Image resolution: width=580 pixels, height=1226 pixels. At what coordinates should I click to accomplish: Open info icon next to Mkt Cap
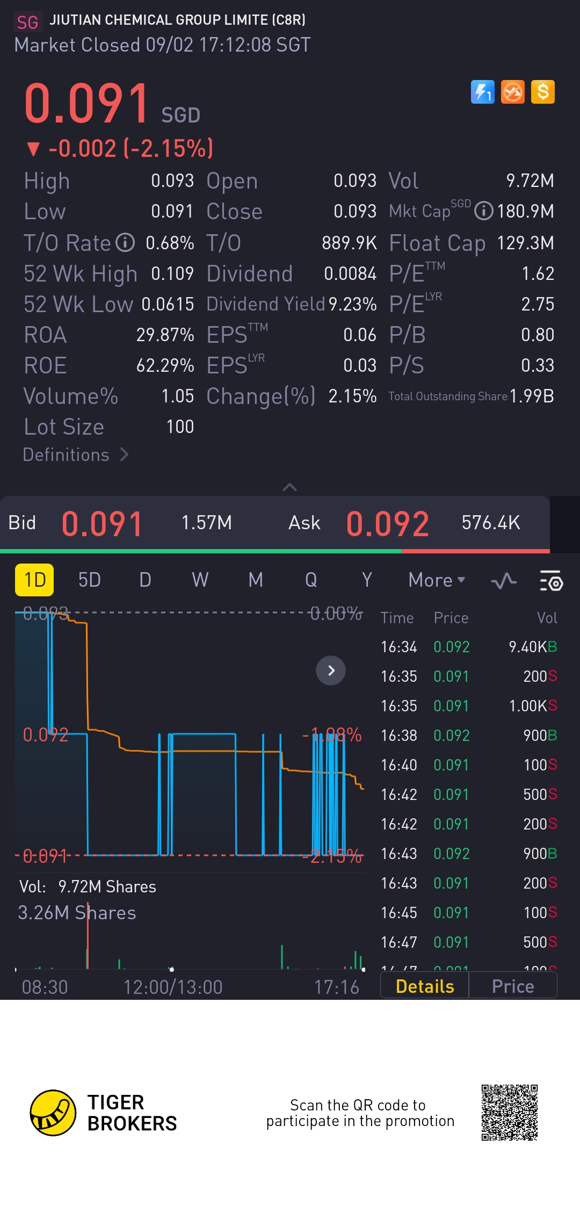point(483,211)
